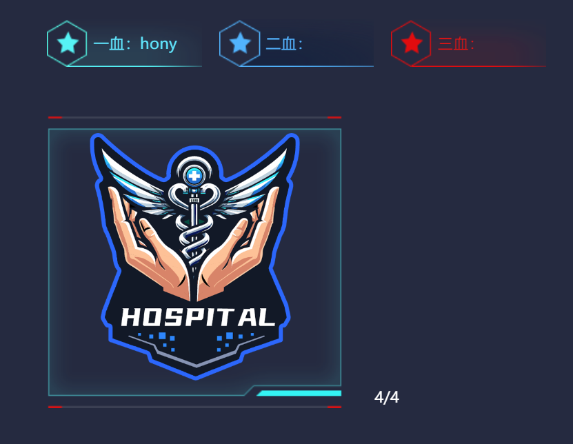573x444 pixels.
Task: Click the left wing of the hospital emblem
Action: (x=135, y=183)
